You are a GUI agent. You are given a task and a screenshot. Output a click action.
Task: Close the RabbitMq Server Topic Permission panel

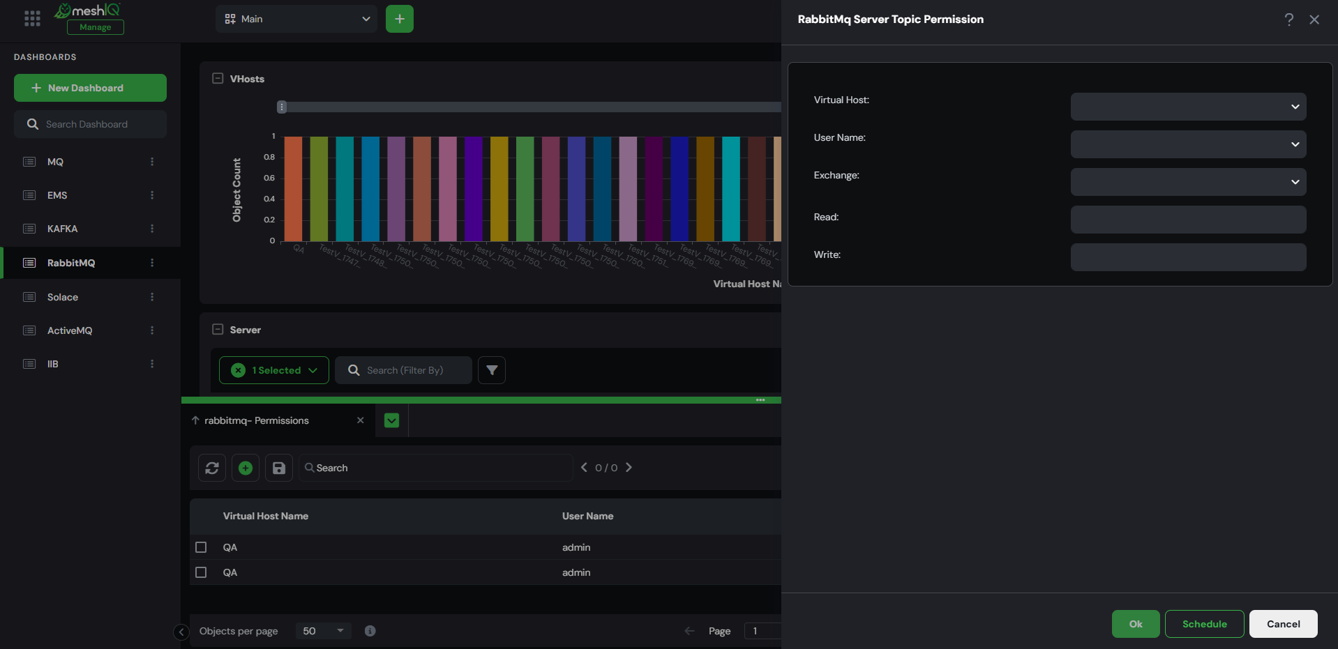[1314, 20]
